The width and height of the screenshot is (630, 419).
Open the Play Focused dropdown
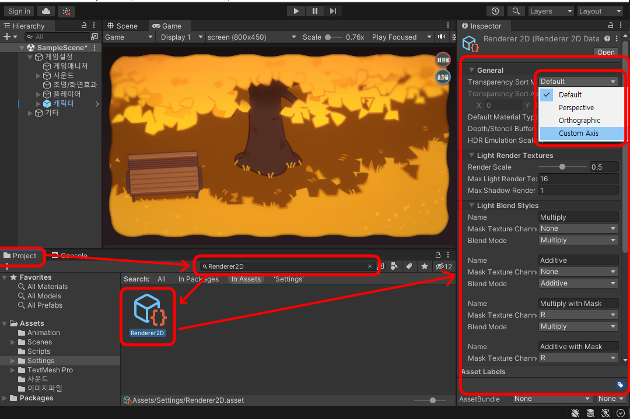401,37
